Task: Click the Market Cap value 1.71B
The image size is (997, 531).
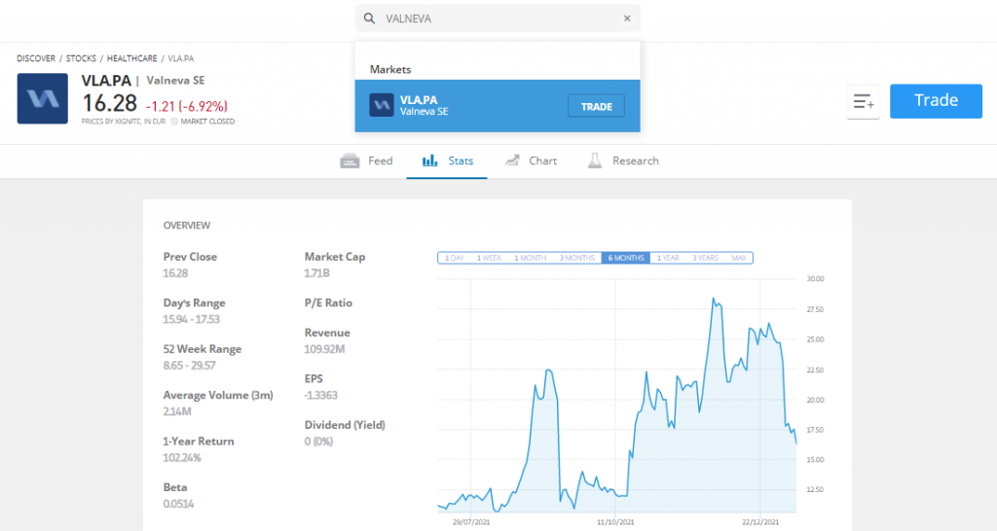Action: point(316,273)
